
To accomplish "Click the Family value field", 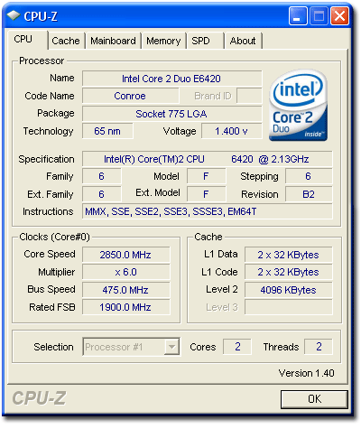I will 102,176.
